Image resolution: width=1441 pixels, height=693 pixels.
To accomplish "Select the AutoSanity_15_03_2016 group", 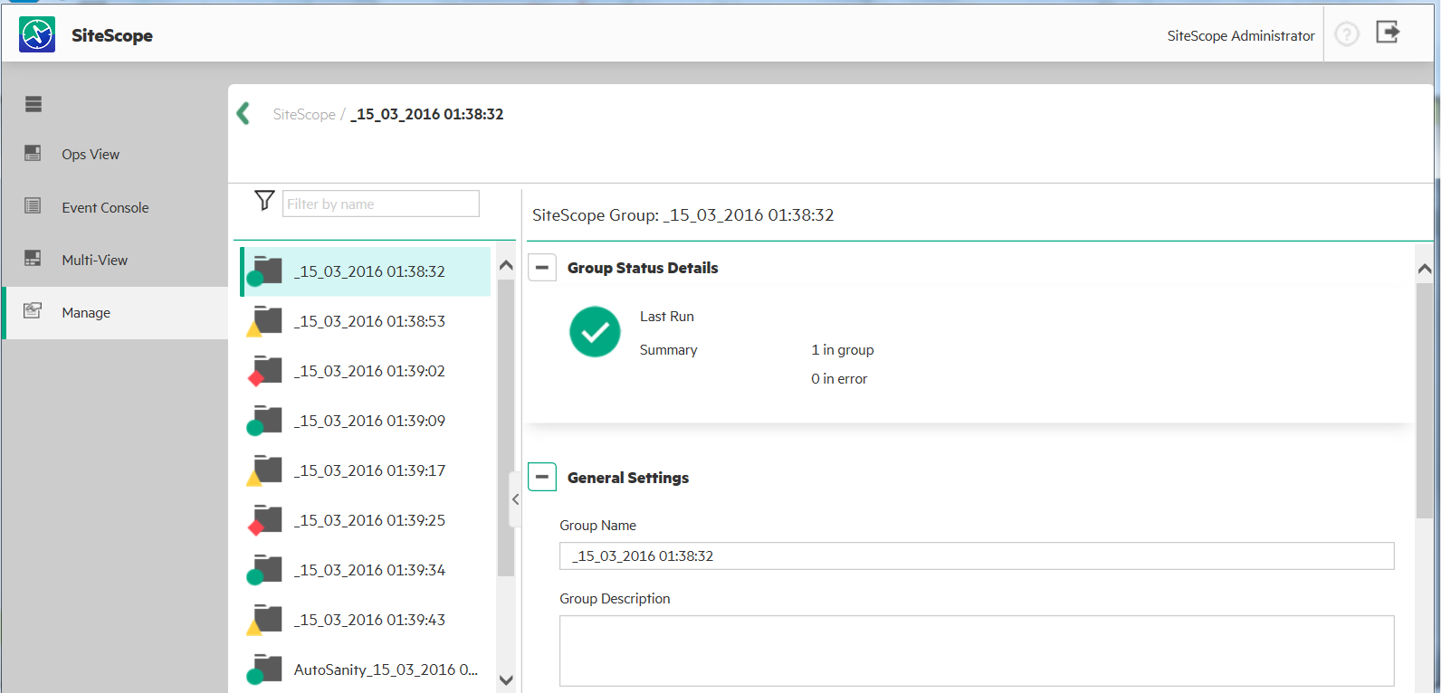I will 366,669.
